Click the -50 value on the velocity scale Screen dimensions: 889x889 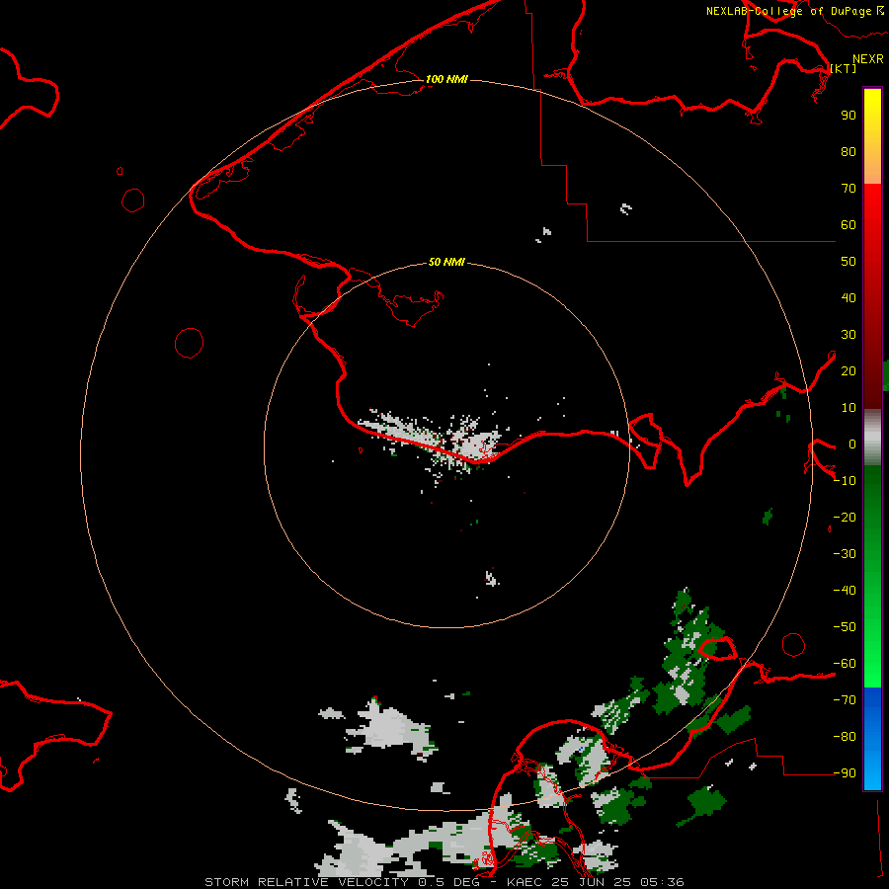click(845, 627)
